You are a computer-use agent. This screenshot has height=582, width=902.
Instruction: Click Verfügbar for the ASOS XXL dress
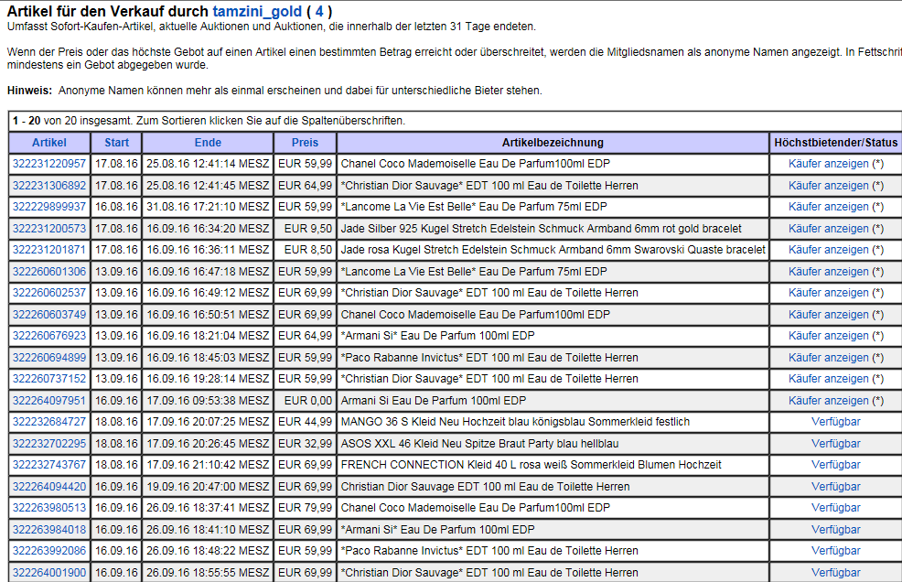(x=836, y=444)
